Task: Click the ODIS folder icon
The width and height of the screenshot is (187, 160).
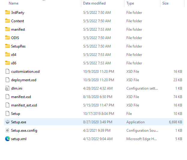Action: pyautogui.click(x=8, y=38)
